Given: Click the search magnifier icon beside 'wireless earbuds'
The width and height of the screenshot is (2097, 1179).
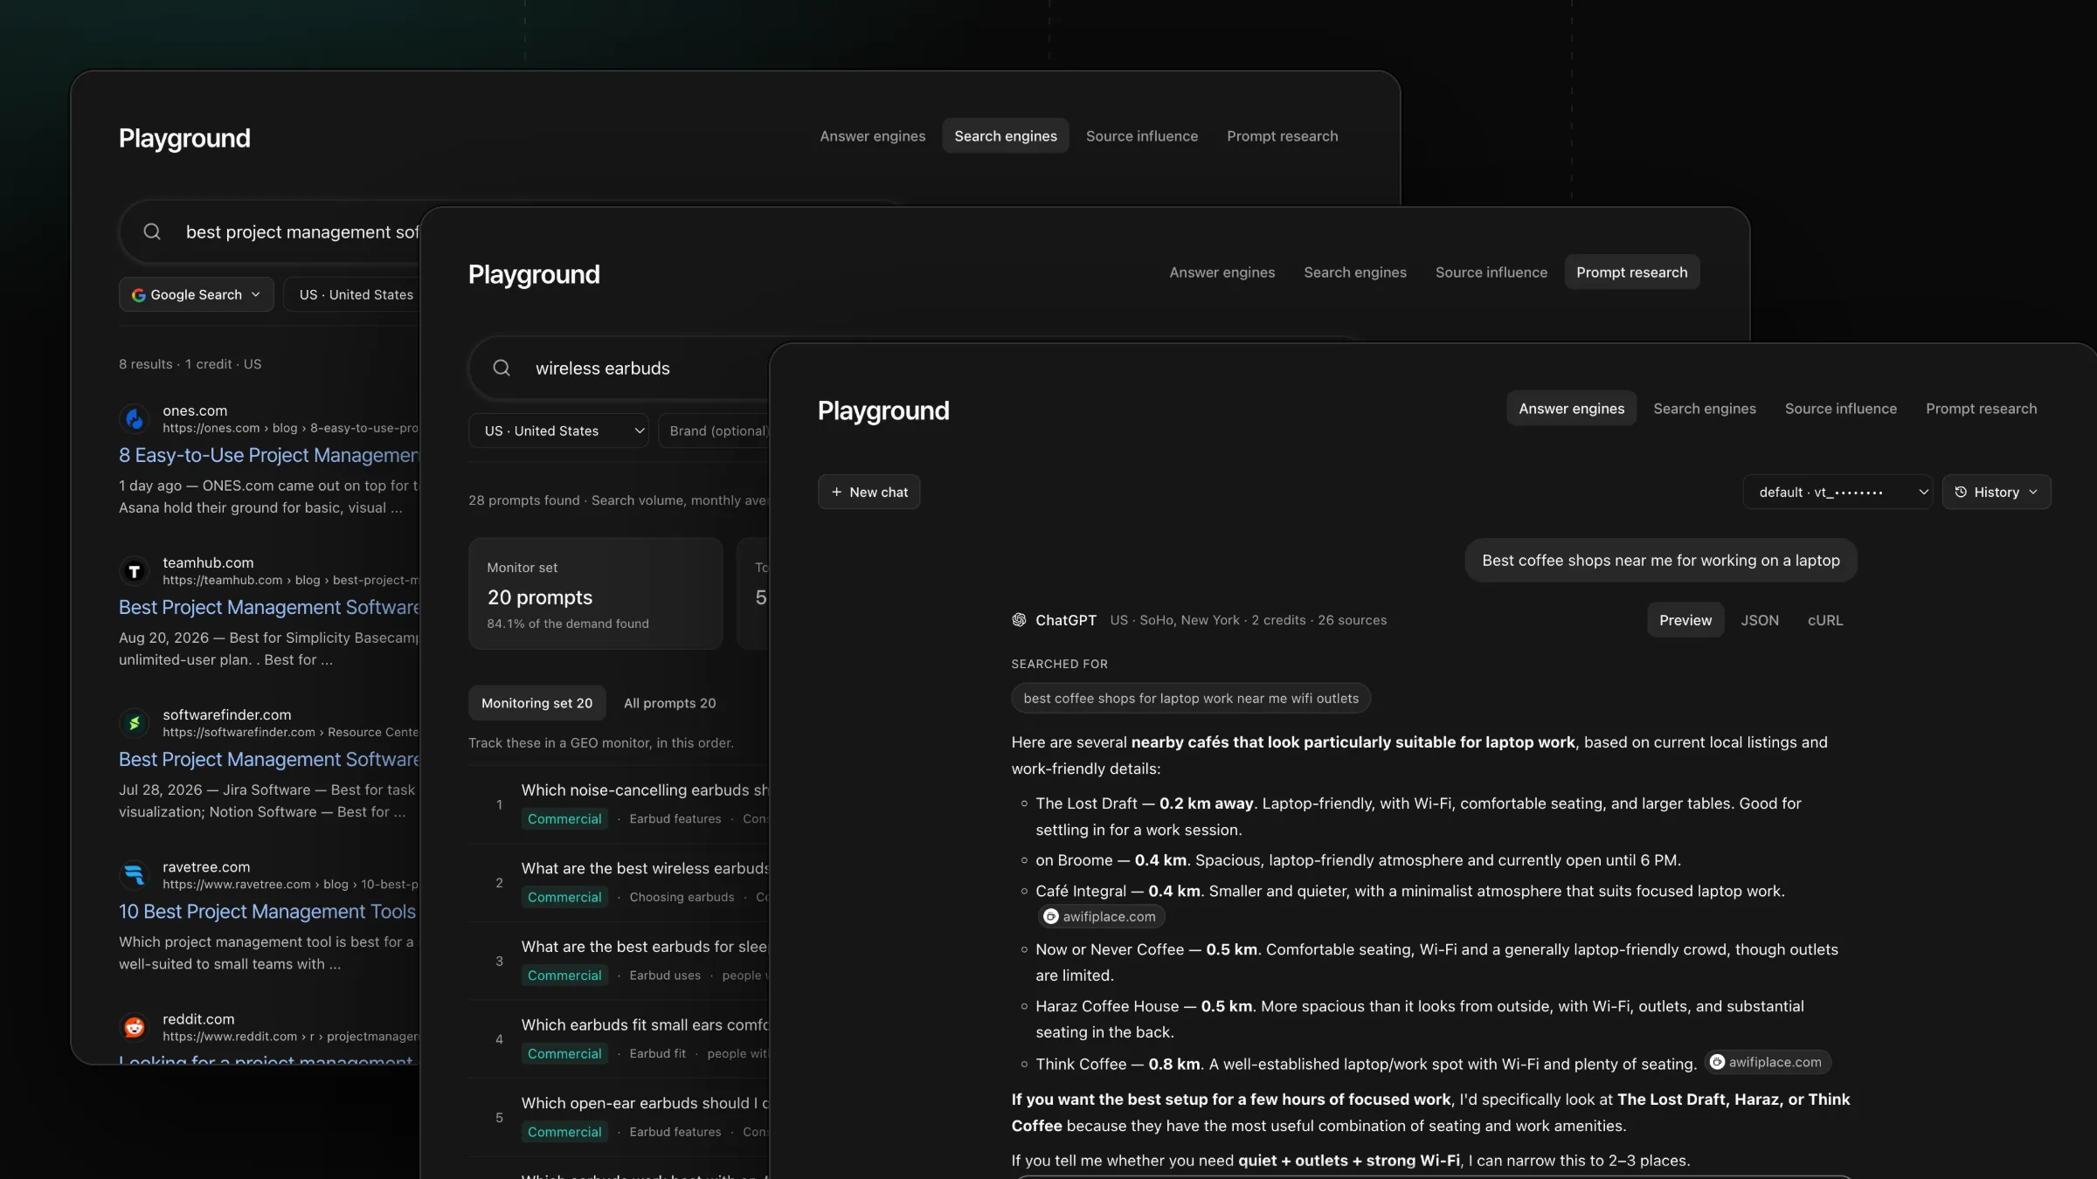Looking at the screenshot, I should point(502,368).
